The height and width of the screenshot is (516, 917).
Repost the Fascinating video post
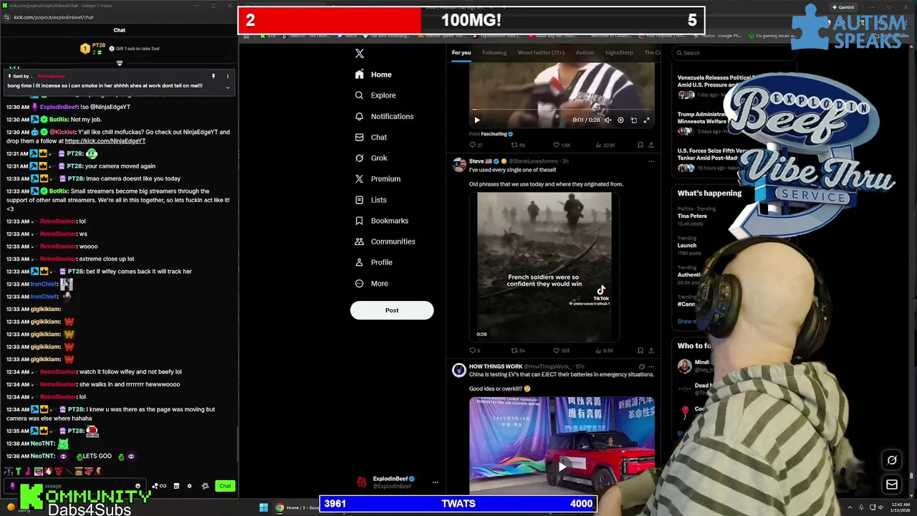pos(518,145)
